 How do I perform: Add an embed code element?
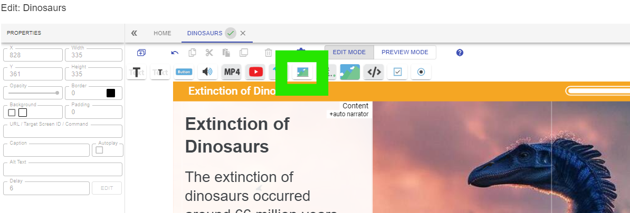[x=374, y=72]
